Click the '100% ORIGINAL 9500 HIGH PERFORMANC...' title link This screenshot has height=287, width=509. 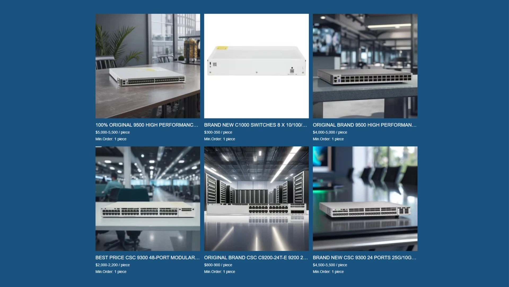pos(147,125)
